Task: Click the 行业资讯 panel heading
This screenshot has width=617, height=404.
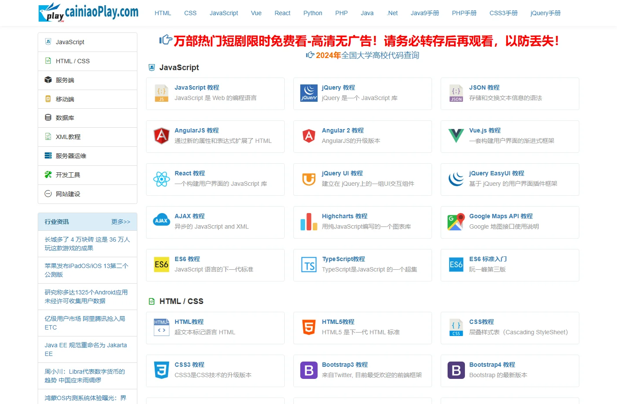Action: (57, 222)
